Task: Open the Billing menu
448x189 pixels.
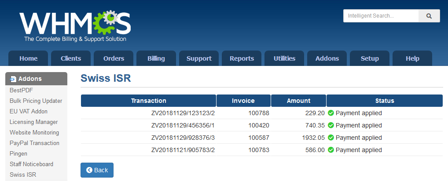Action: pos(156,58)
